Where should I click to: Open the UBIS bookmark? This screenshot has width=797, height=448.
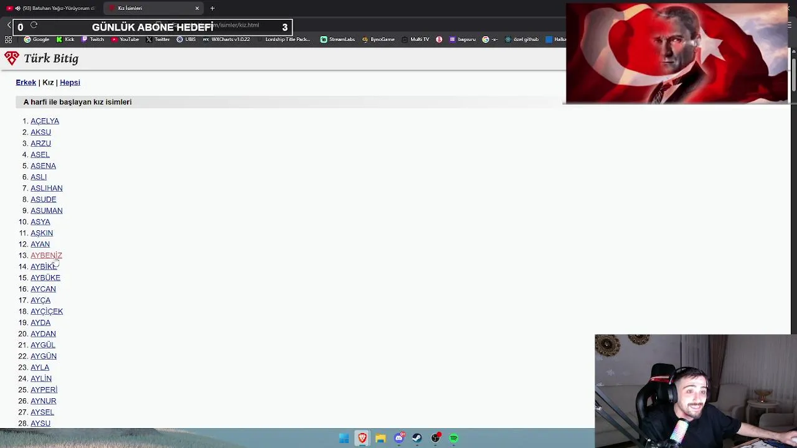click(186, 39)
